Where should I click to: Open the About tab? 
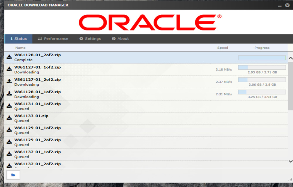click(120, 39)
